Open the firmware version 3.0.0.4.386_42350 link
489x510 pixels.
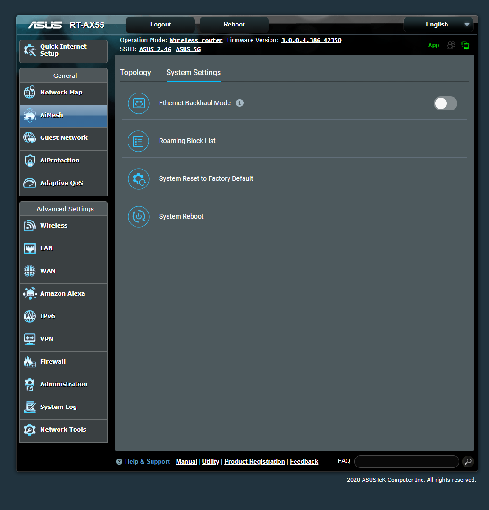click(311, 40)
